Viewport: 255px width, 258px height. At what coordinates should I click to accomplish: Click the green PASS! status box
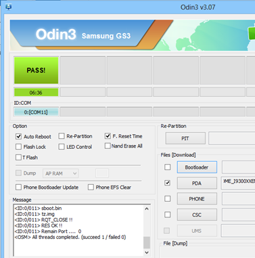point(36,70)
